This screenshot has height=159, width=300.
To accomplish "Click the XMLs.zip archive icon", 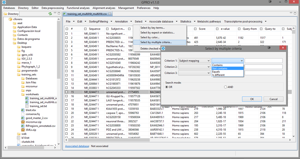I will click(x=23, y=130).
